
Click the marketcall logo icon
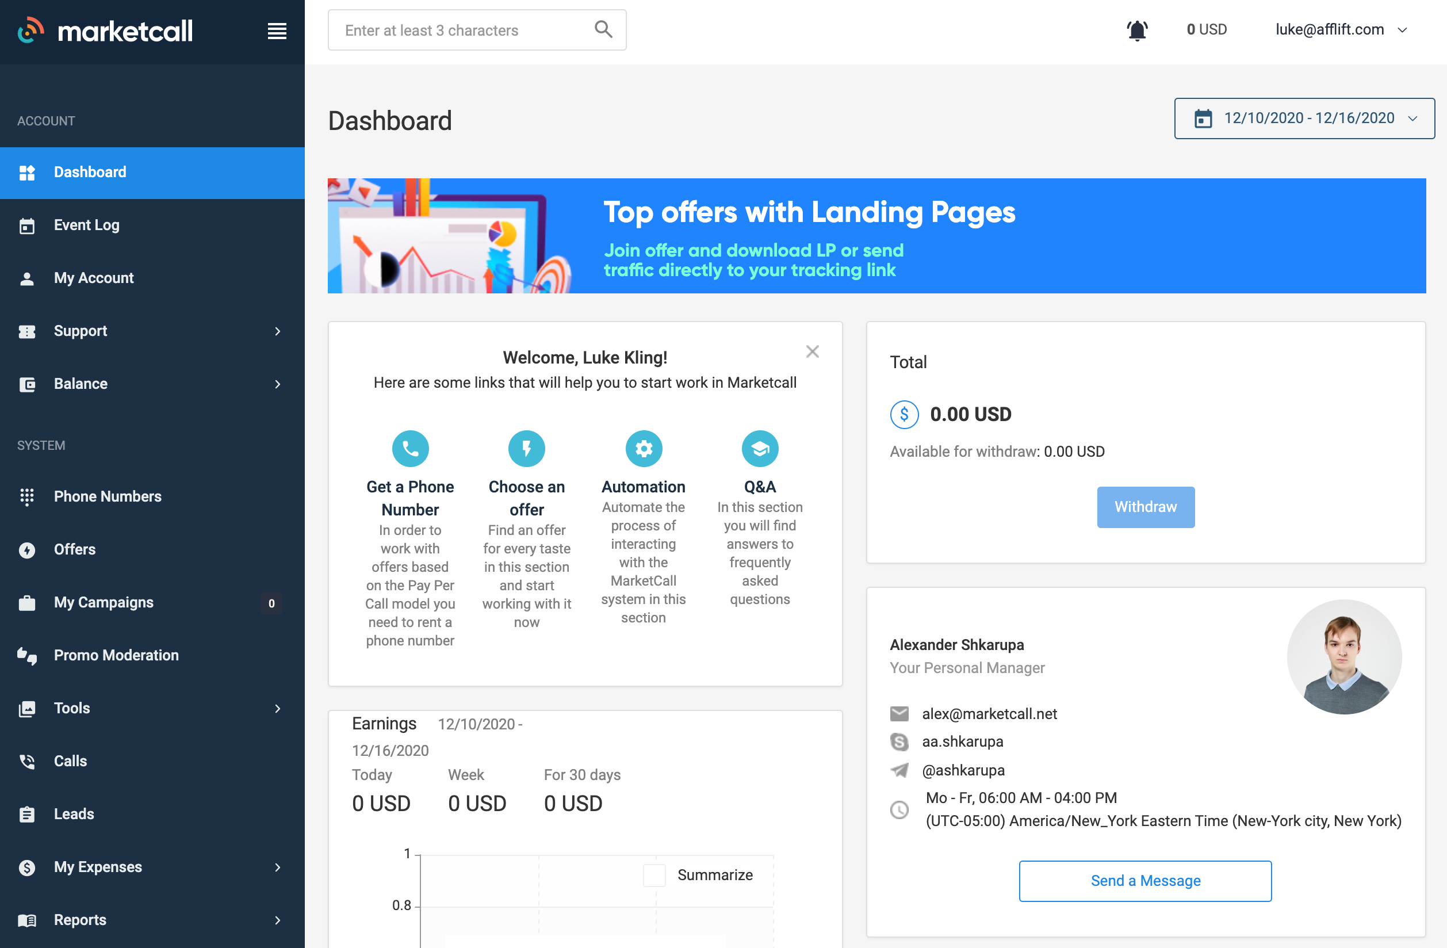(31, 30)
